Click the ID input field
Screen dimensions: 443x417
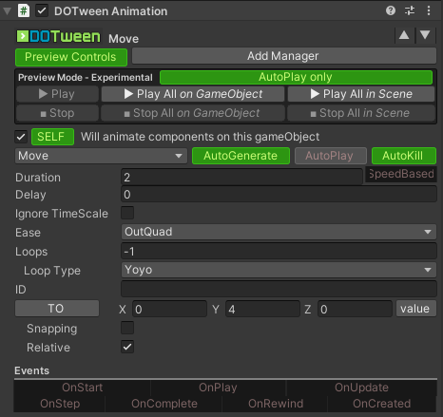(x=279, y=289)
